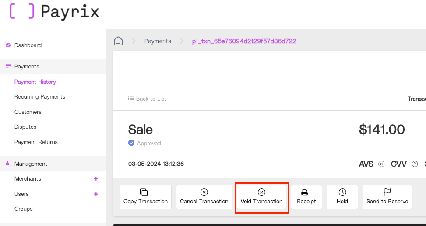426x226 pixels.
Task: Click the AVS status x icon
Action: [x=381, y=164]
